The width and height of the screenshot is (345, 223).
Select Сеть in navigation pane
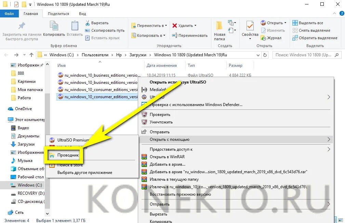coord(19,212)
